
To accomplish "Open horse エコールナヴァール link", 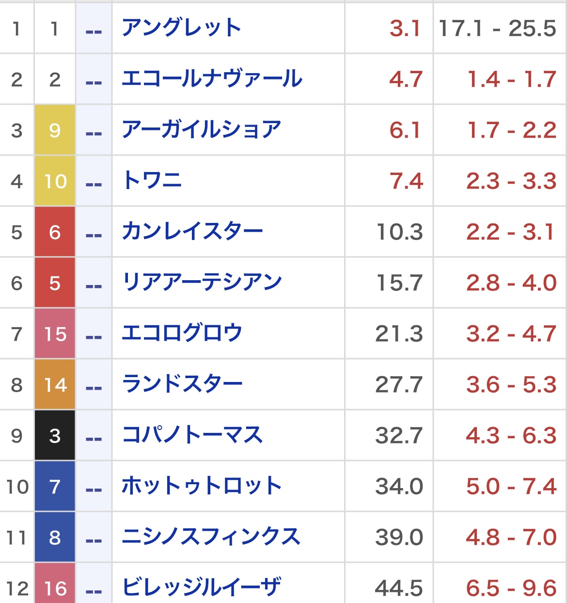I will [212, 79].
